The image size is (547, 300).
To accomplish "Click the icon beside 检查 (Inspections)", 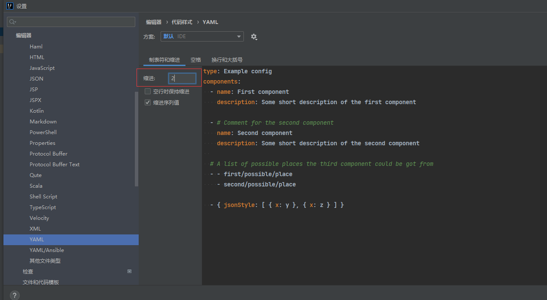I will 130,271.
